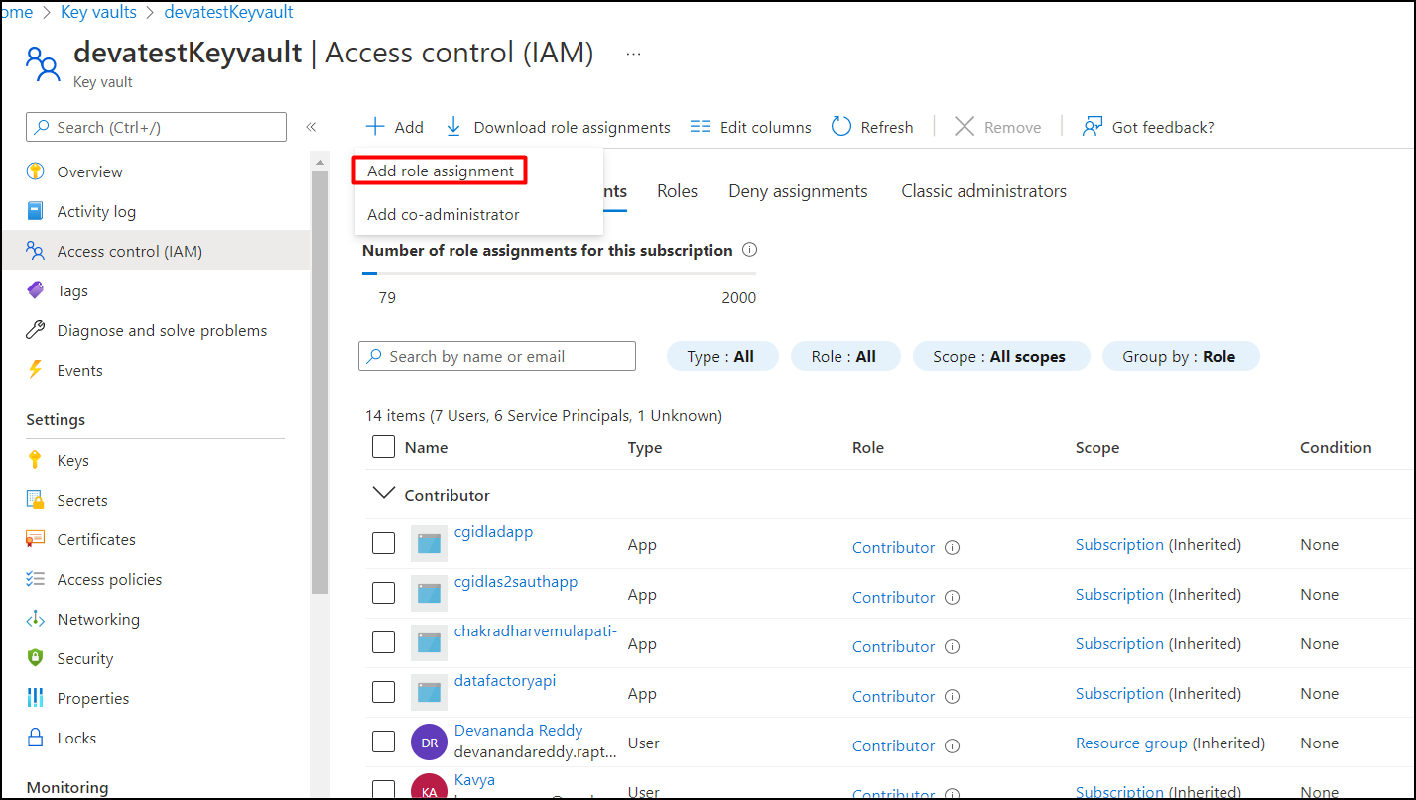Click the Events lightning bolt icon

pos(36,370)
